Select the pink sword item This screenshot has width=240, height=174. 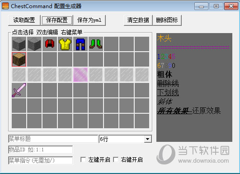click(x=19, y=90)
